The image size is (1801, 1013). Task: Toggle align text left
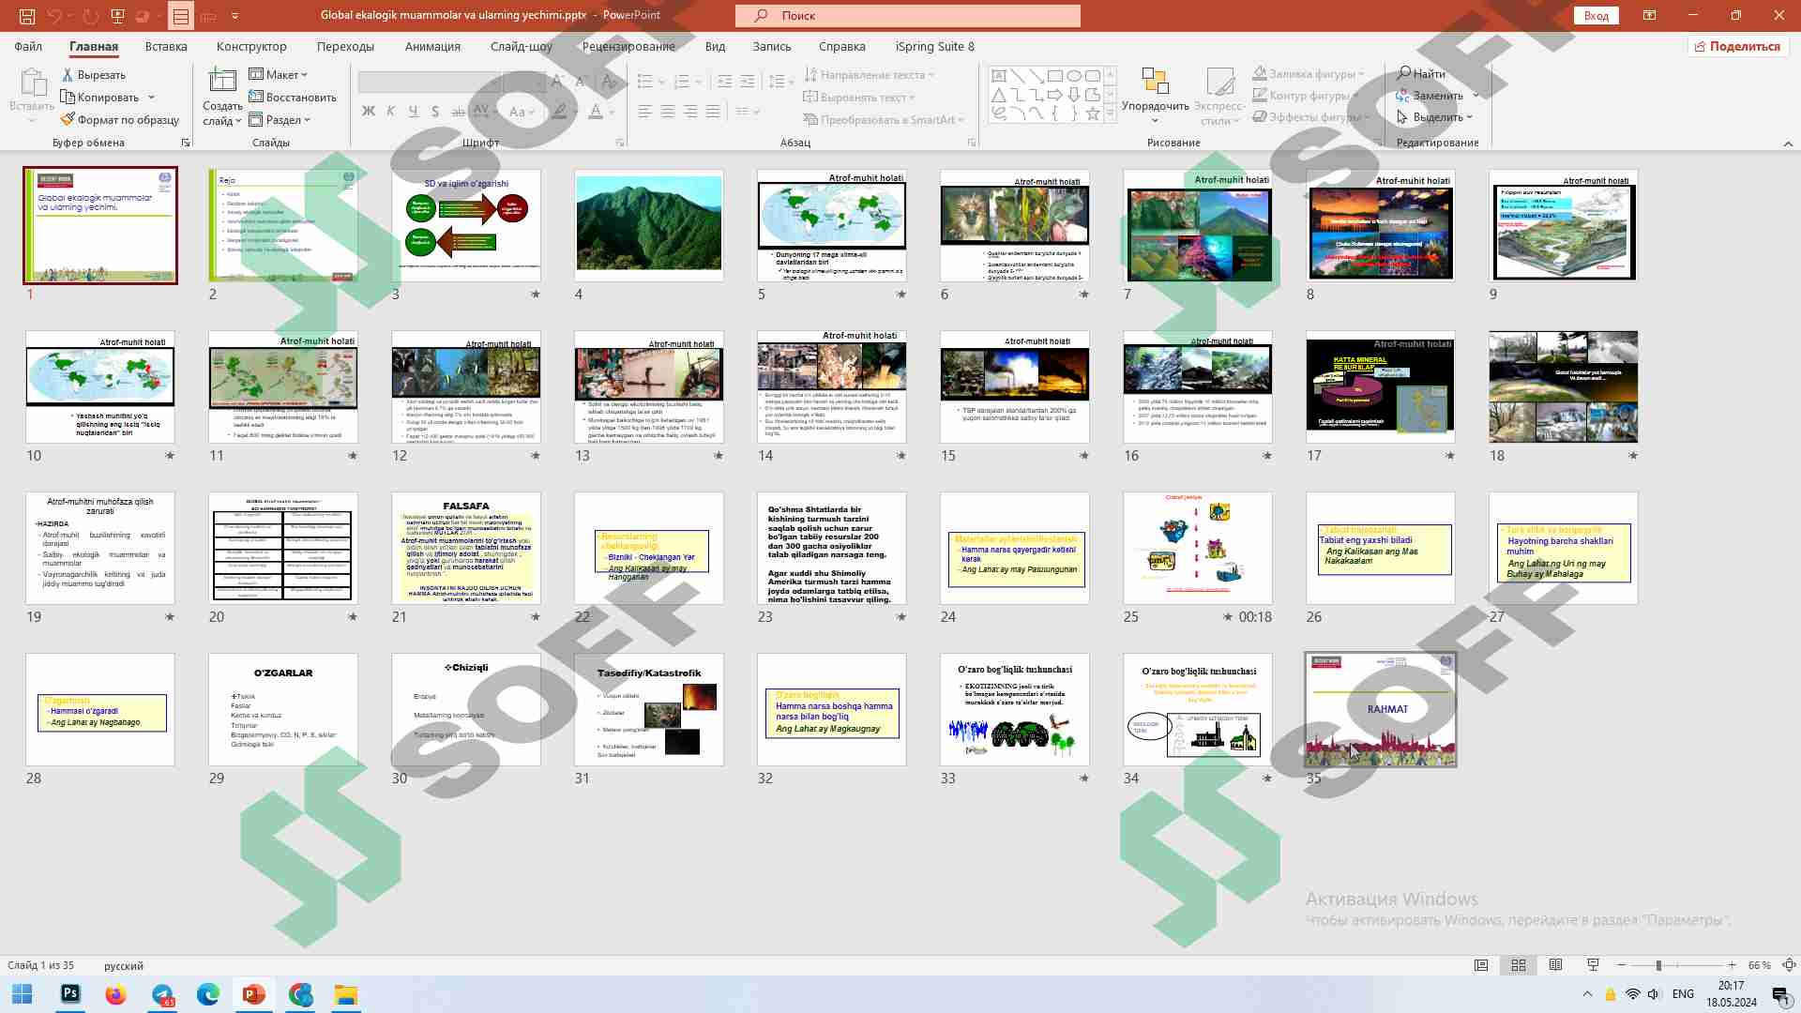(645, 112)
